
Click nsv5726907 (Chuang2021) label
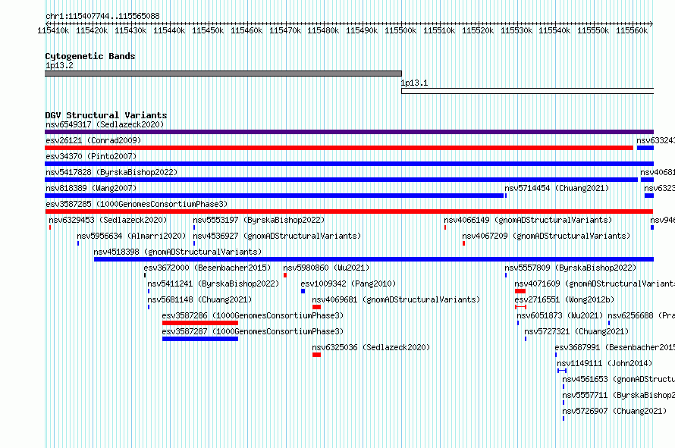[614, 411]
